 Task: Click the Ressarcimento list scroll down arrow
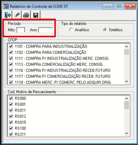(126, 133)
